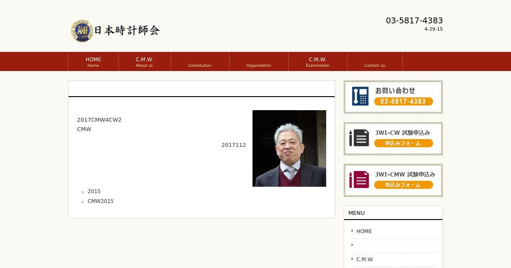511x268 pixels.
Task: Click the portrait photo of the gray-haired man
Action: (289, 148)
